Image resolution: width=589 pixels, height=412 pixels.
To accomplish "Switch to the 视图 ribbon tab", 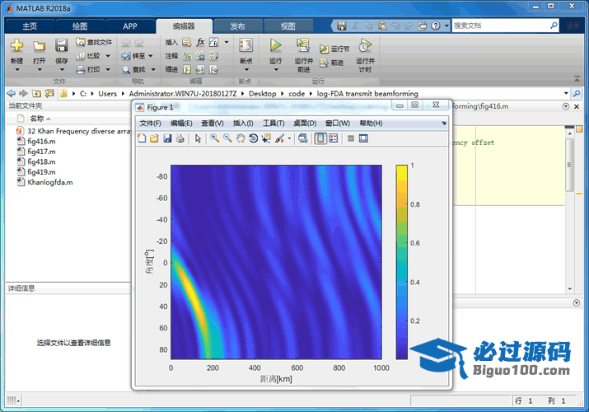I will tap(288, 26).
